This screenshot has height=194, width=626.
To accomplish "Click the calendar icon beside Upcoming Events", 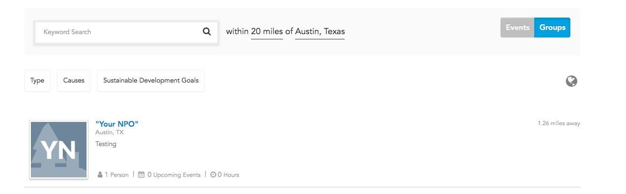I will (x=141, y=175).
